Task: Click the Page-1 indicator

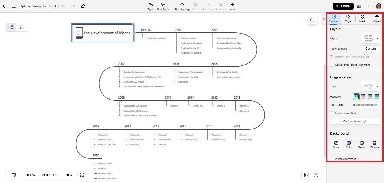Action: [x=50, y=175]
